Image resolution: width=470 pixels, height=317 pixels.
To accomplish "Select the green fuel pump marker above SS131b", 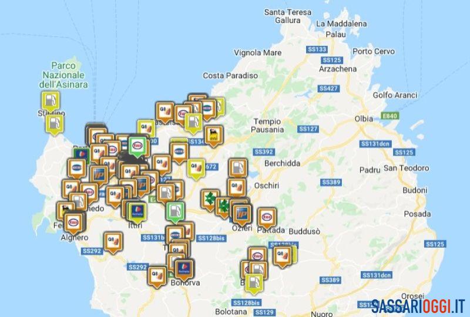I will [x=176, y=212].
